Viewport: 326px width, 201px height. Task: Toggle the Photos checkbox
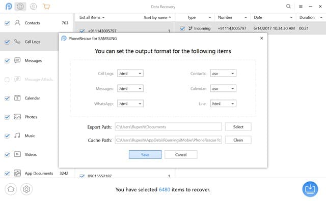click(x=7, y=117)
